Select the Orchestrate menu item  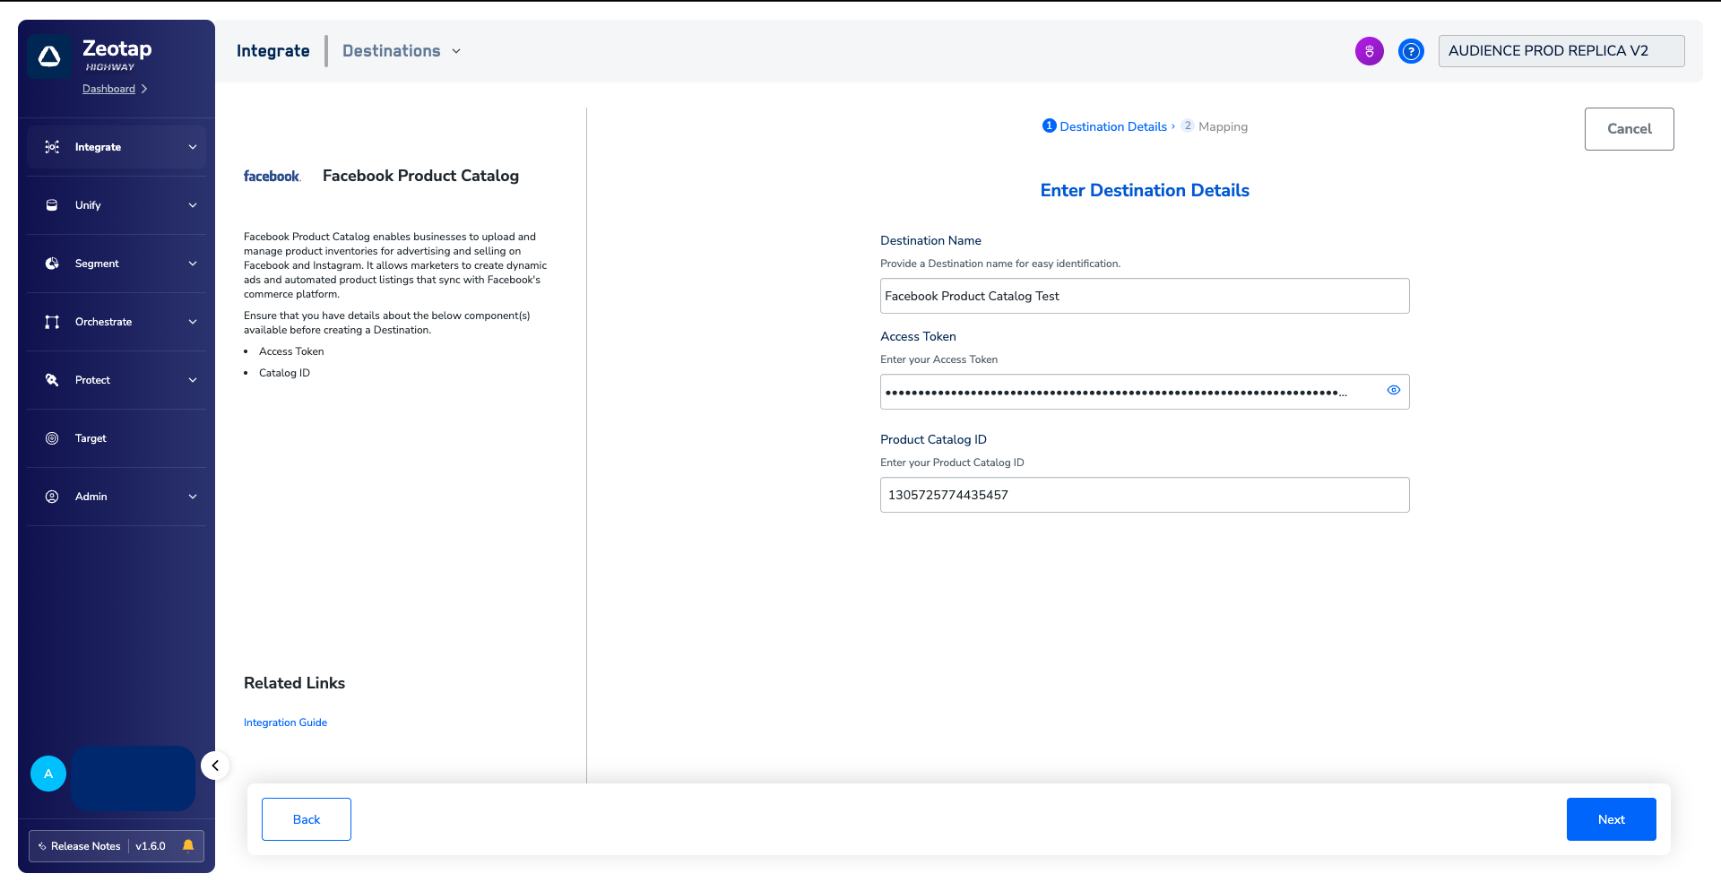click(x=117, y=322)
